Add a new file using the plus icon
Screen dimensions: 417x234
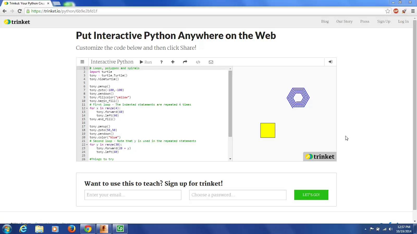click(x=173, y=62)
